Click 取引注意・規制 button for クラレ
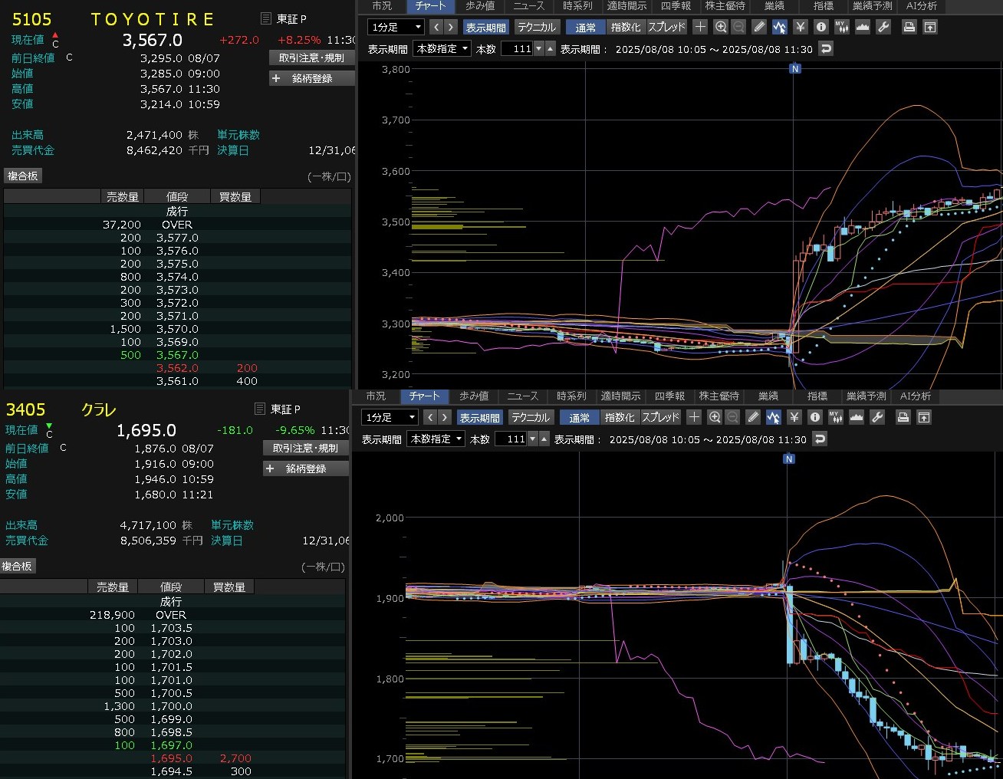 pyautogui.click(x=305, y=448)
